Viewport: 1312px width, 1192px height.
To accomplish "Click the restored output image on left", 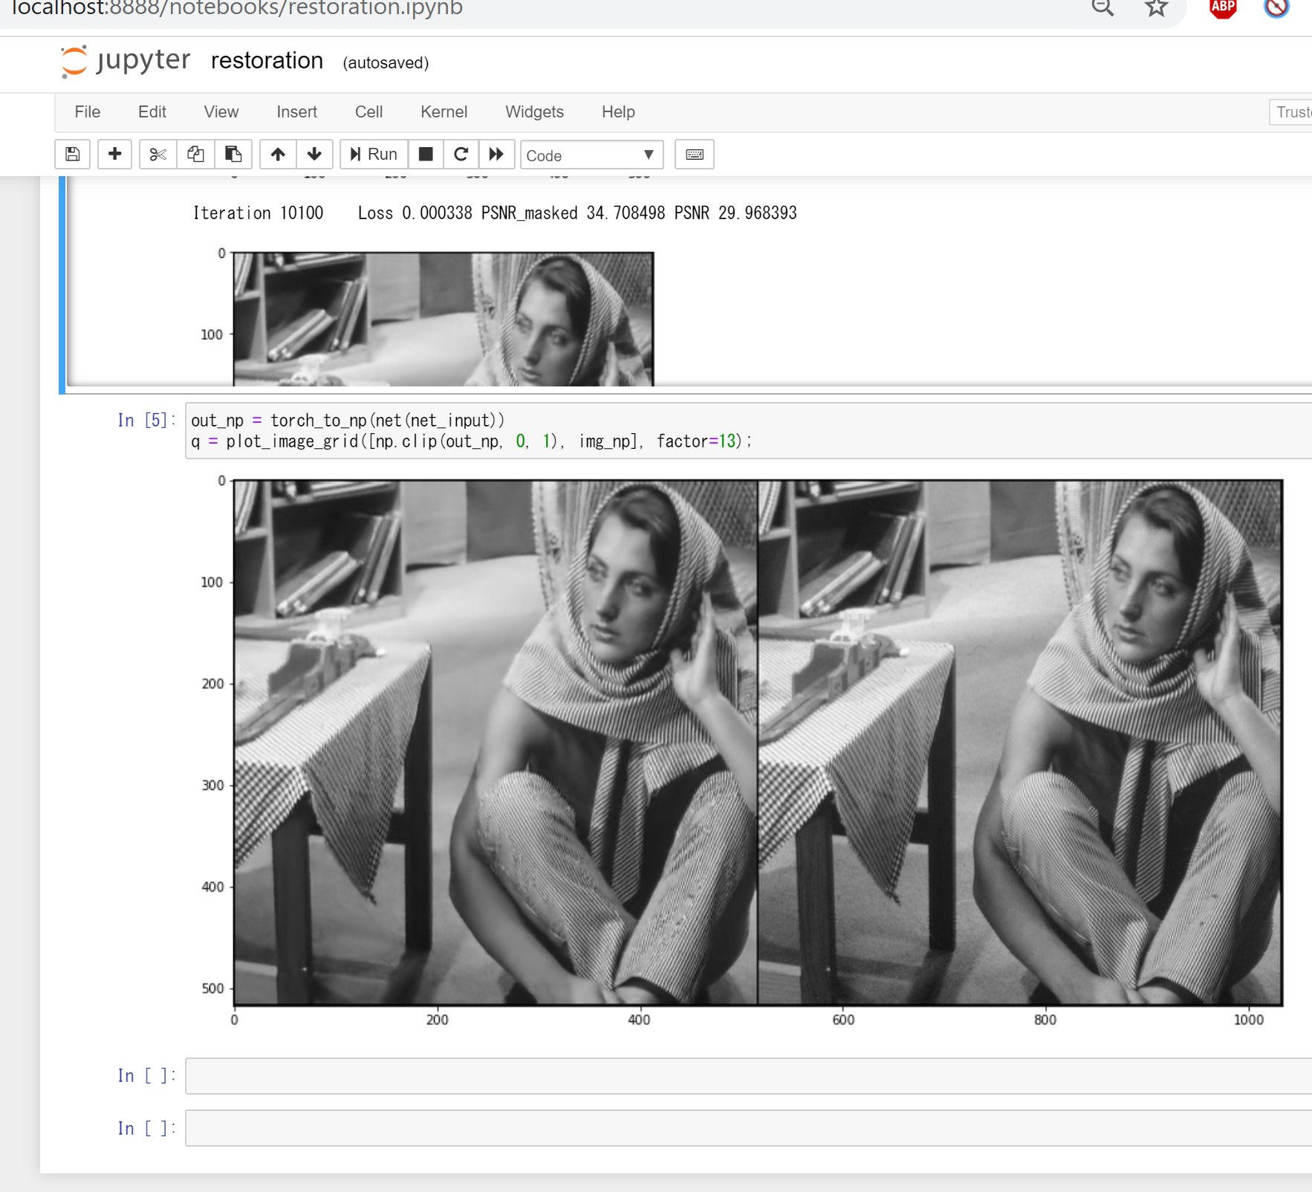I will [x=496, y=742].
